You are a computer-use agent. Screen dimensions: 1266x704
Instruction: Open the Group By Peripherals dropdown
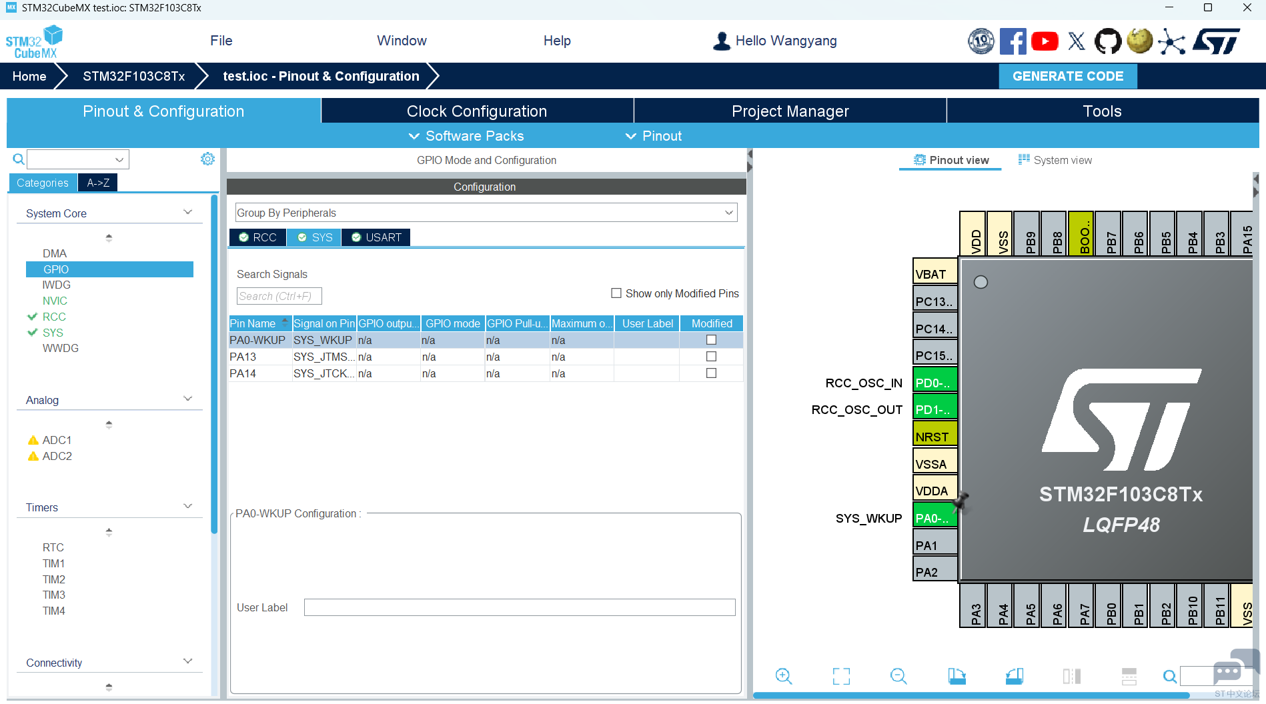pos(486,213)
